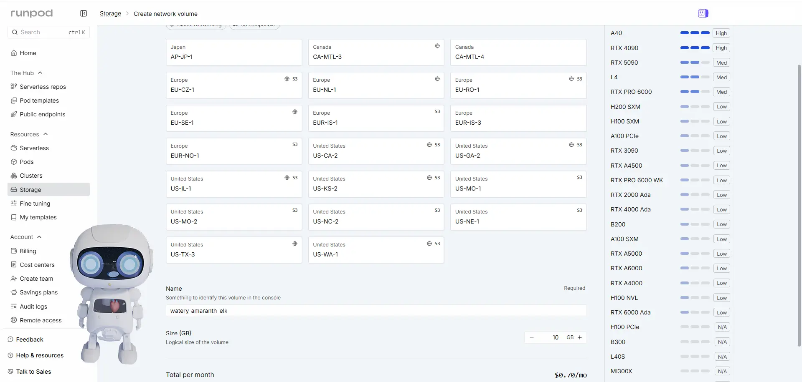Screen dimensions: 802x382
Task: Click the Public endpoints rocket icon
Action: pos(14,114)
